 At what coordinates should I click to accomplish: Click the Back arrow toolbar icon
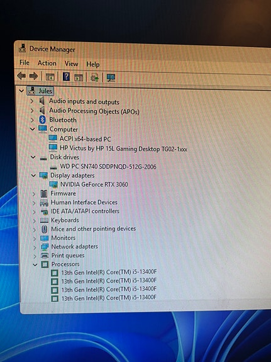(21, 76)
